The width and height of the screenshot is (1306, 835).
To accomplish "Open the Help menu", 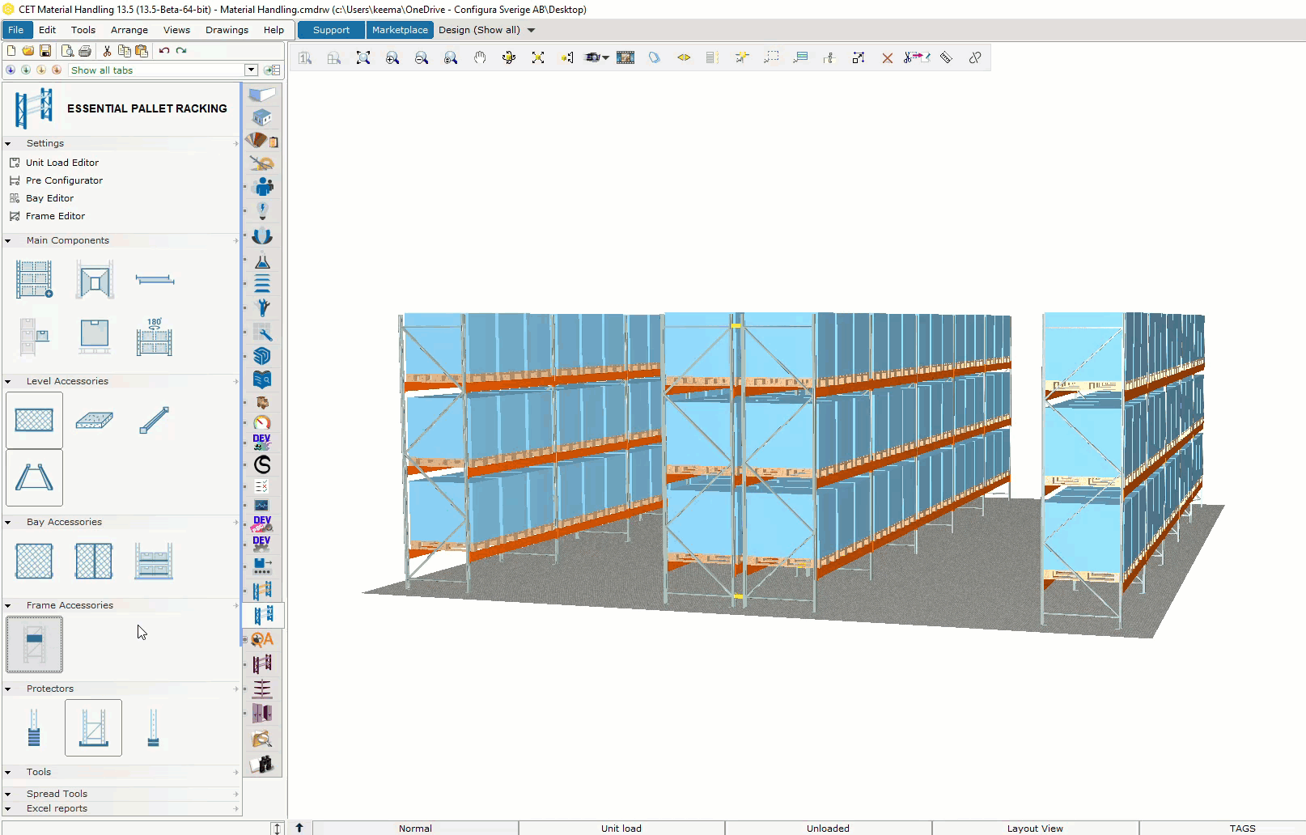I will pyautogui.click(x=273, y=30).
